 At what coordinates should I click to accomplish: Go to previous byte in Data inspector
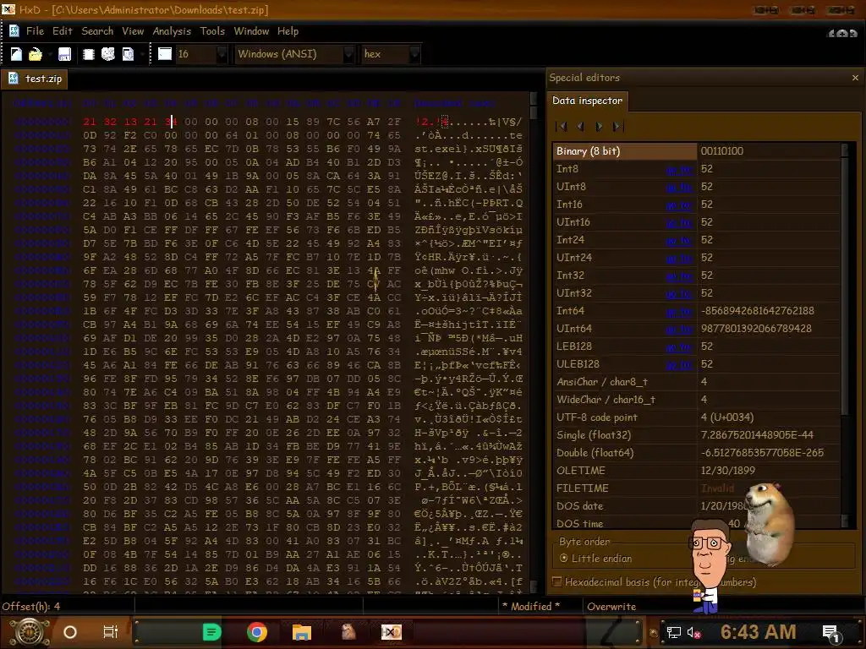580,127
